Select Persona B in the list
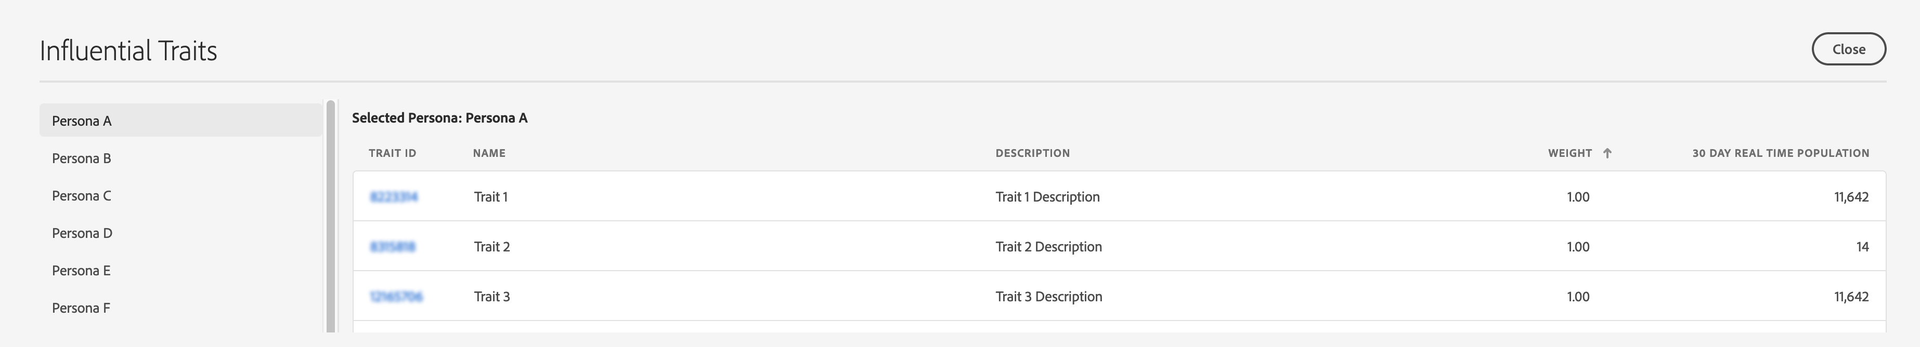Image resolution: width=1920 pixels, height=347 pixels. pyautogui.click(x=181, y=158)
